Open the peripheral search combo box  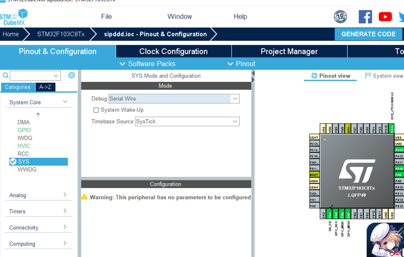pos(56,76)
